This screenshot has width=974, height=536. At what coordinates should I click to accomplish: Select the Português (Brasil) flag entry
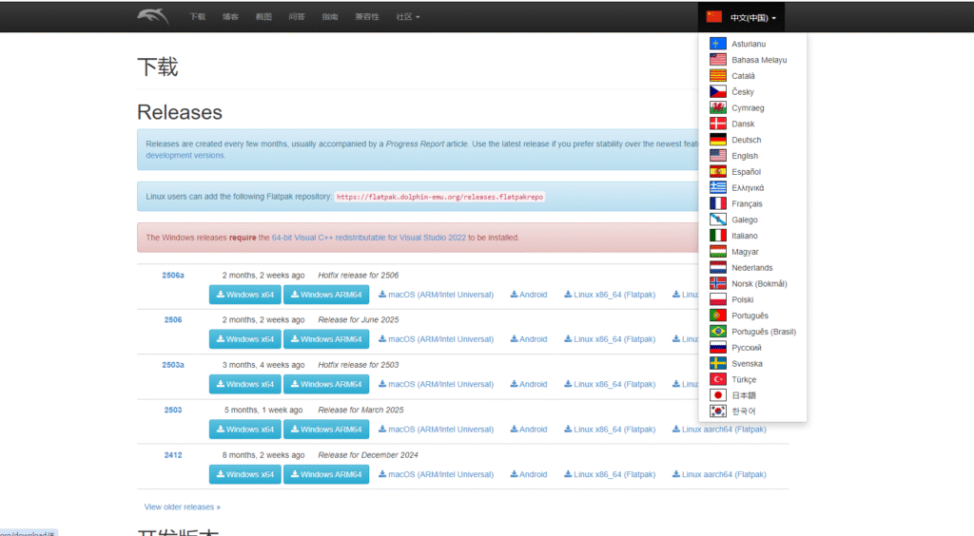coord(718,332)
